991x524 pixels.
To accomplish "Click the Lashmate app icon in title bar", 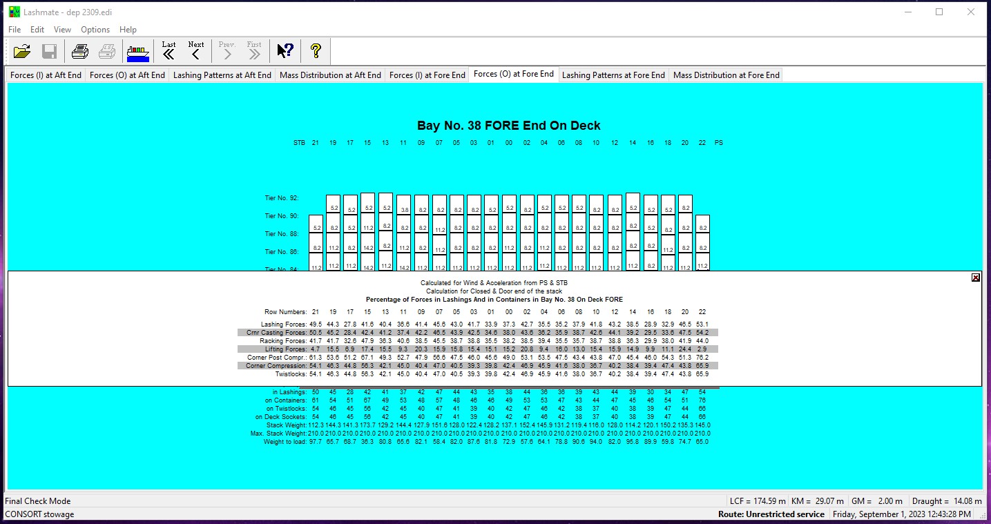I will (14, 12).
